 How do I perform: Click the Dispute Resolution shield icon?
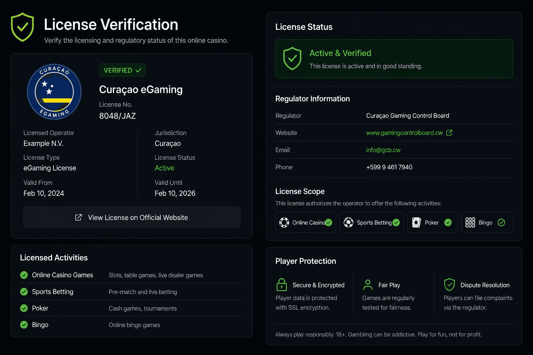coord(449,285)
